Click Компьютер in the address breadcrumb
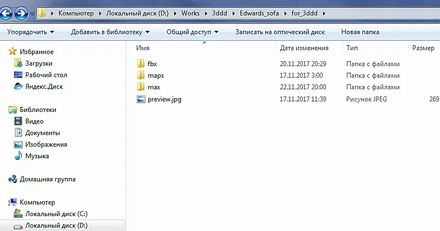The height and width of the screenshot is (231, 440). point(76,13)
